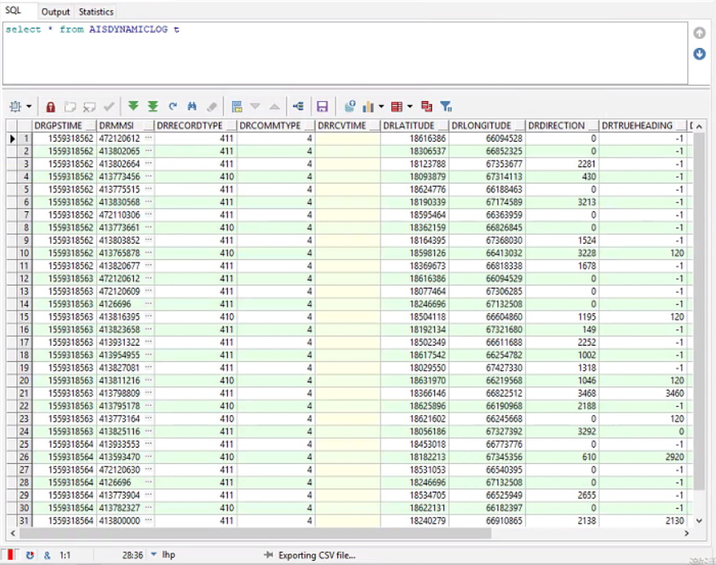The width and height of the screenshot is (716, 565).
Task: Execute script with the blue down-arrow icon
Action: [x=700, y=54]
